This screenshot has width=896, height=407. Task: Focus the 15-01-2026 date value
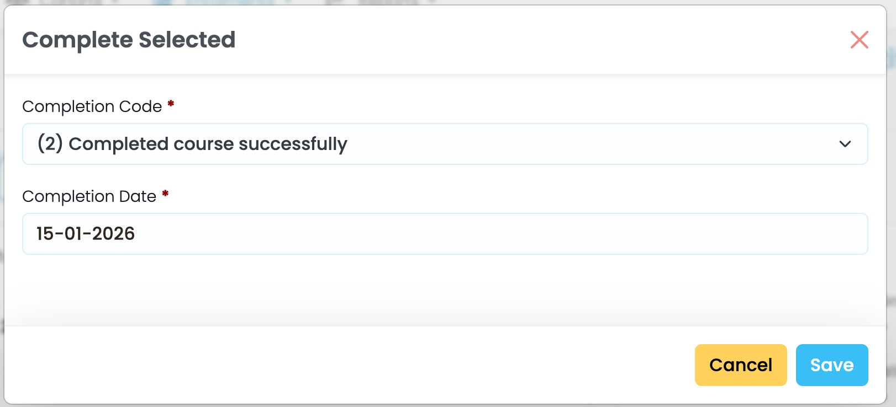86,234
